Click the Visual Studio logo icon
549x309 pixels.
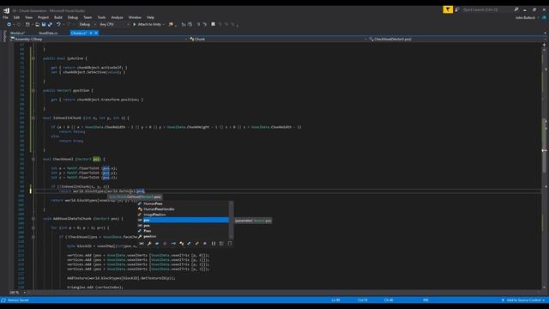[x=6, y=10]
